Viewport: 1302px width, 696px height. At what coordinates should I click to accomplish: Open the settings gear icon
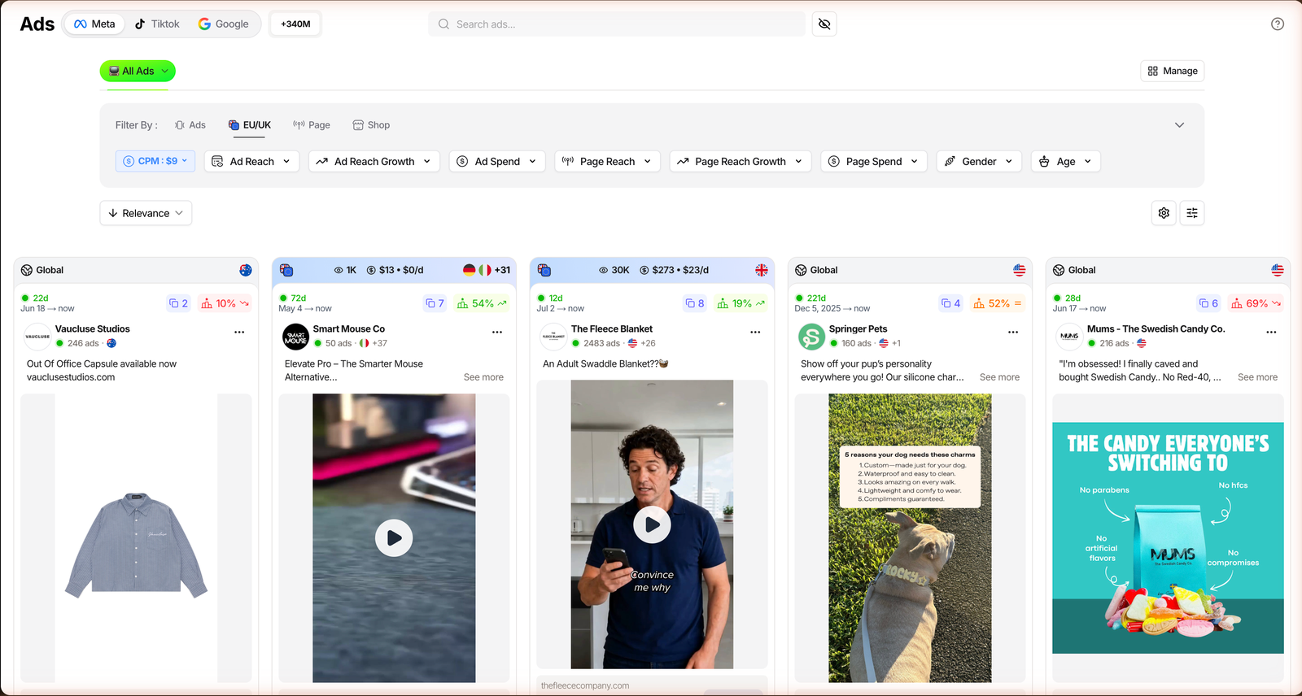pos(1164,213)
